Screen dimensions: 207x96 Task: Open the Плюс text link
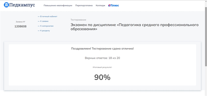point(115,5)
